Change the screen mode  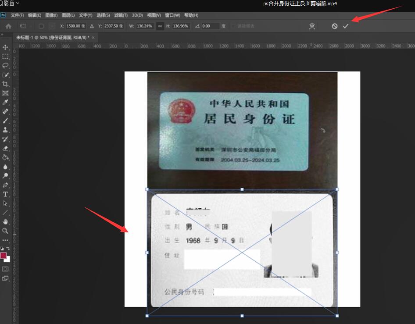click(5, 278)
